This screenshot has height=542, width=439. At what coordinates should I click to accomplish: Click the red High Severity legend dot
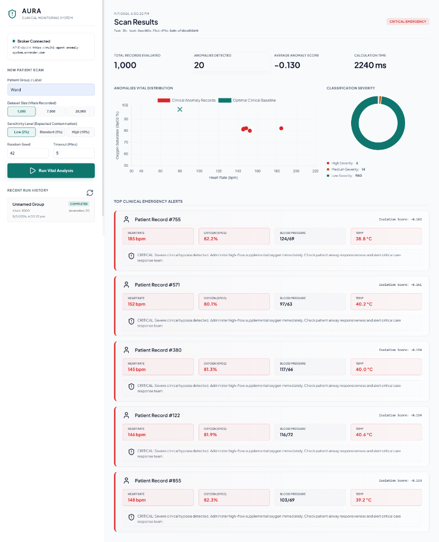328,163
